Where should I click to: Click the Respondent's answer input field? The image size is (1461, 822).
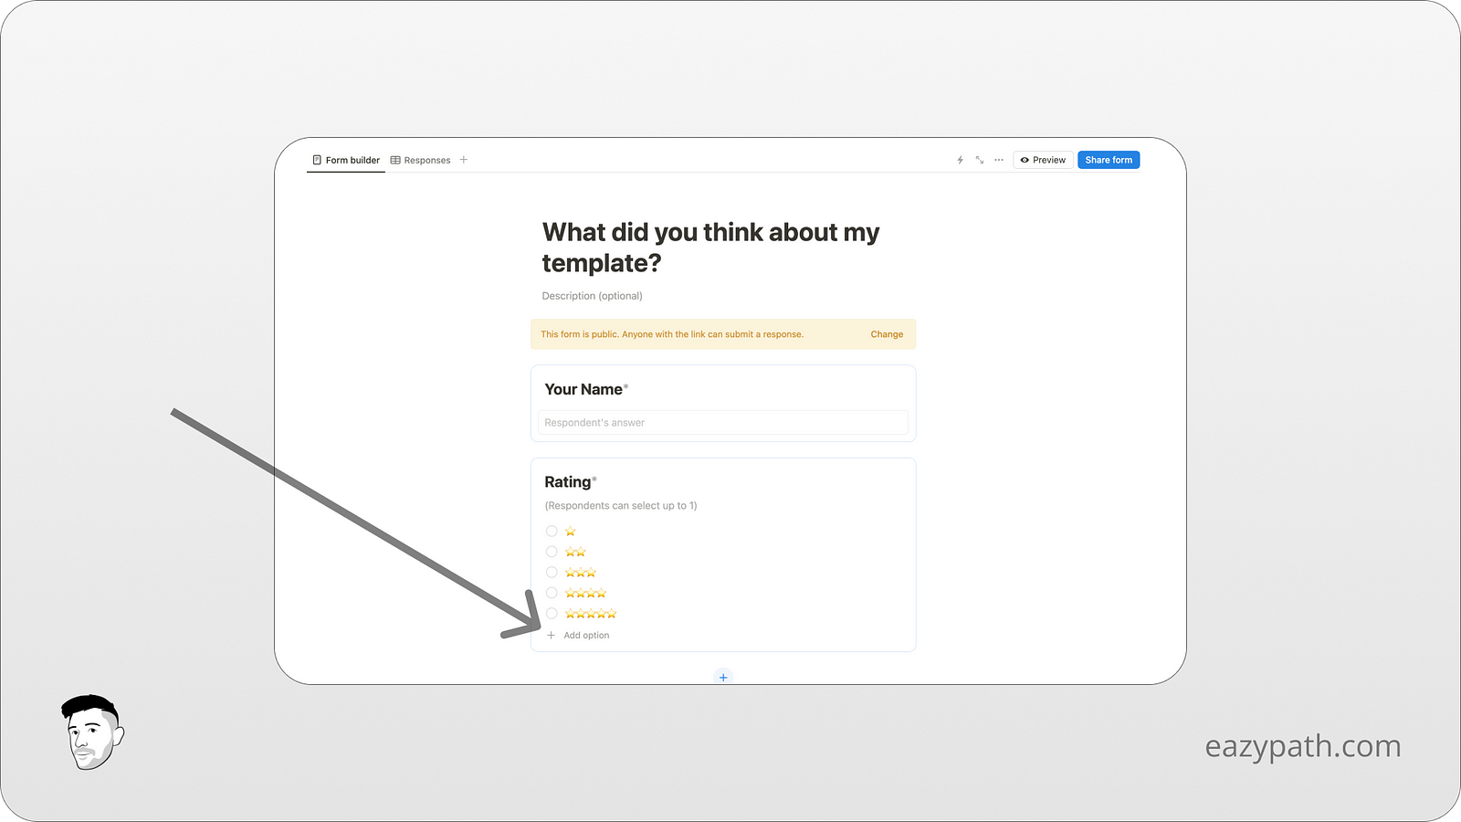pos(721,422)
